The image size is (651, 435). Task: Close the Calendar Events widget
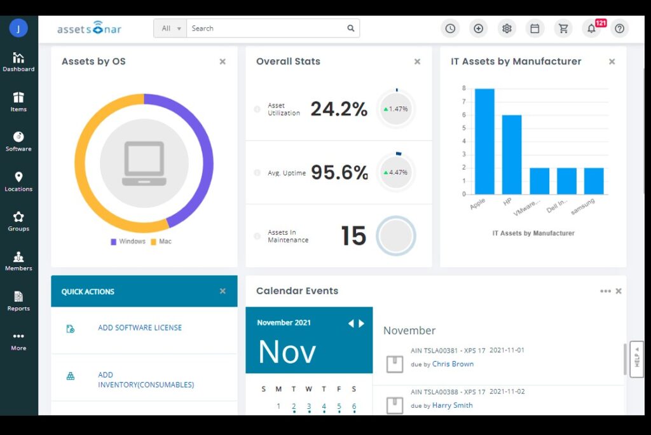[619, 291]
